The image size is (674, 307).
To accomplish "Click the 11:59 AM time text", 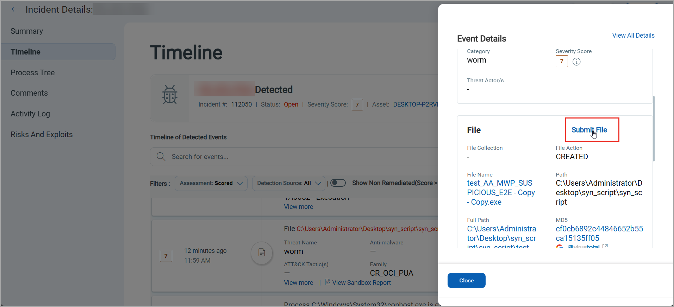I will pyautogui.click(x=197, y=261).
